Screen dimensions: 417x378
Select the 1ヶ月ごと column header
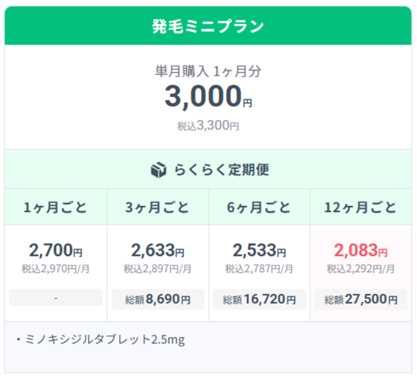point(55,208)
